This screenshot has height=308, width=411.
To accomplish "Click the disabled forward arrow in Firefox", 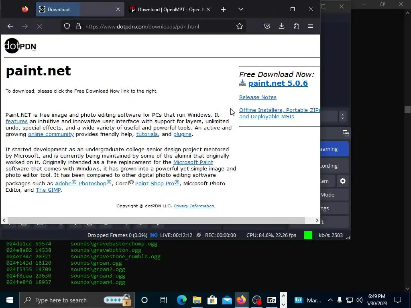I will (x=25, y=26).
